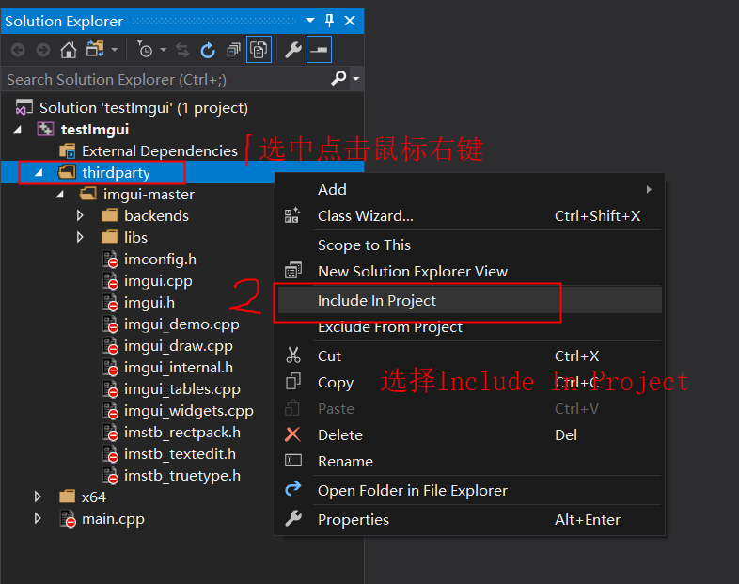
Task: Select imgui_demo.cpp file
Action: 181,324
